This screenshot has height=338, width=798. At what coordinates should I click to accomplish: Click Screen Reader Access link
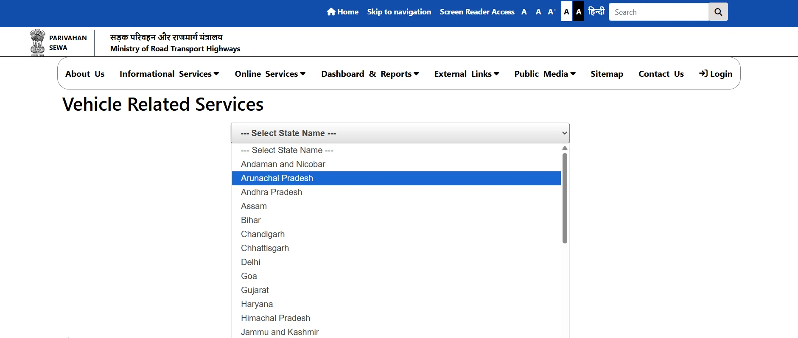(x=477, y=12)
